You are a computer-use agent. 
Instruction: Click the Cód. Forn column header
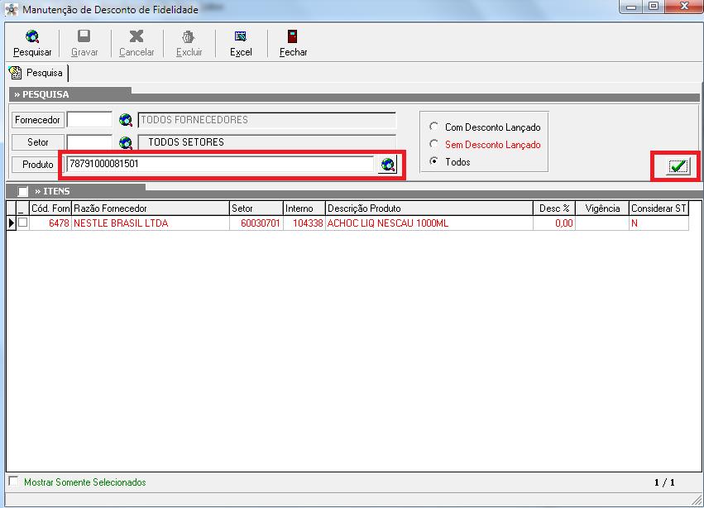[50, 208]
